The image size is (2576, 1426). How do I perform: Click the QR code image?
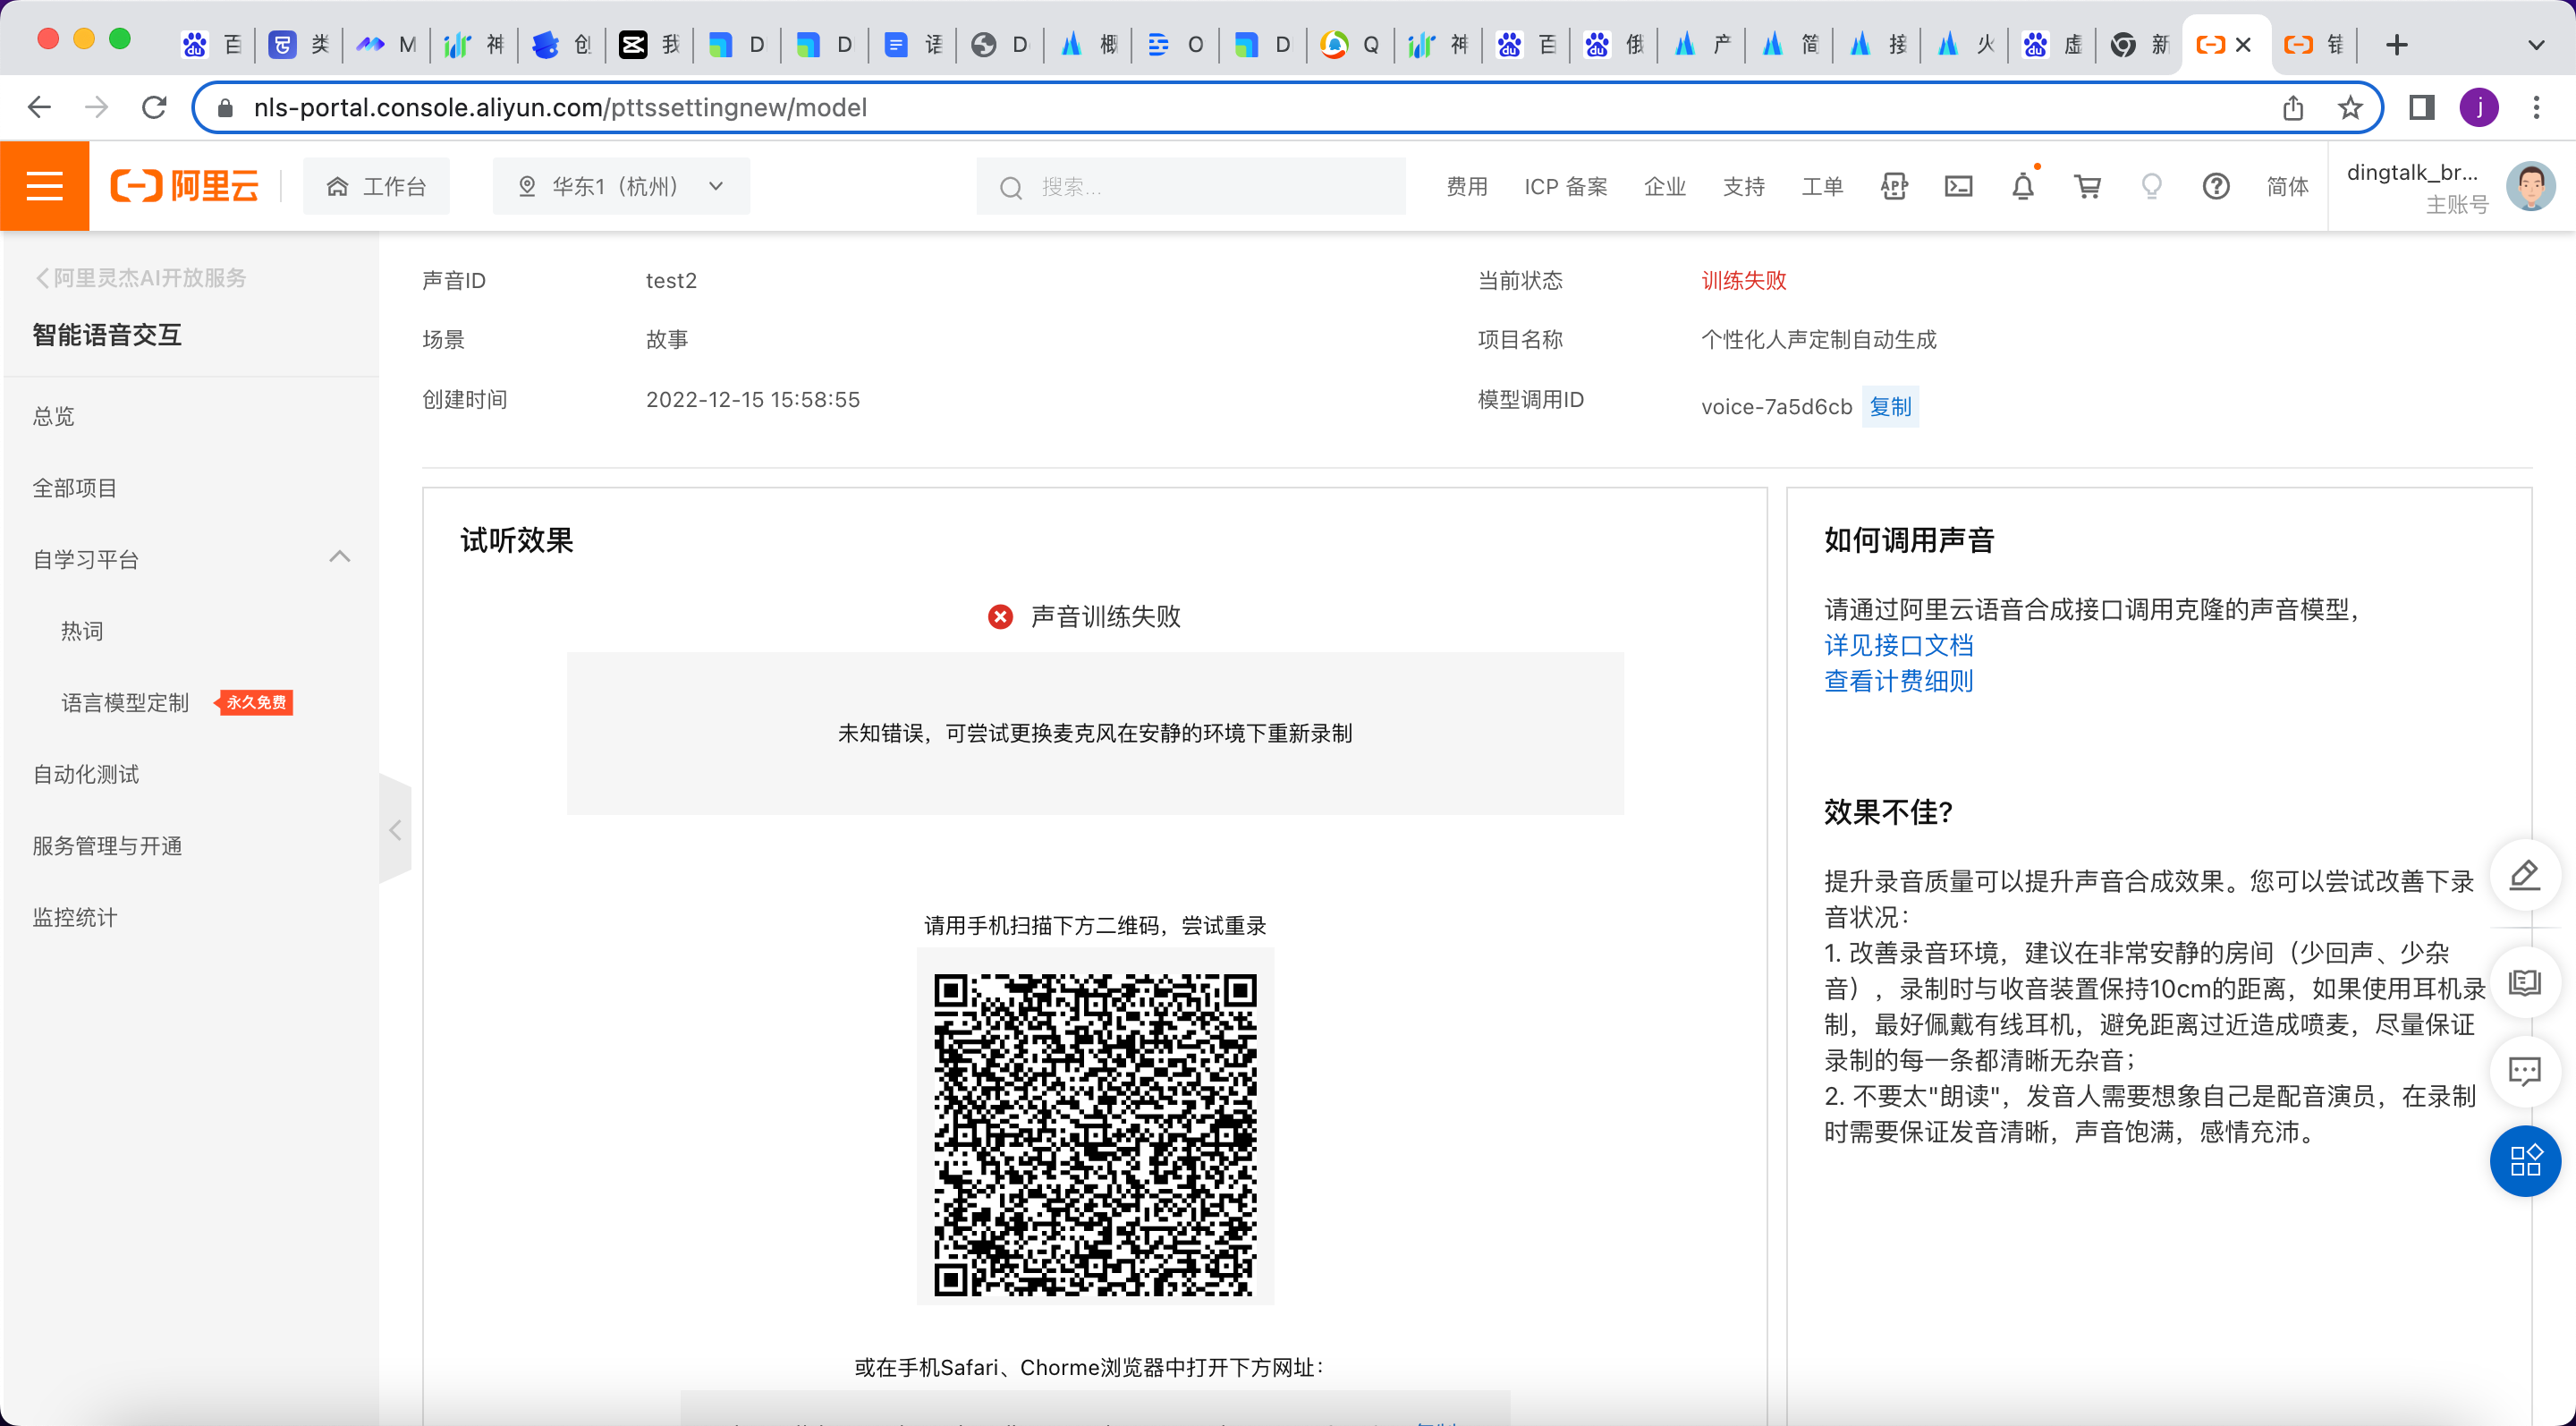pyautogui.click(x=1095, y=1135)
